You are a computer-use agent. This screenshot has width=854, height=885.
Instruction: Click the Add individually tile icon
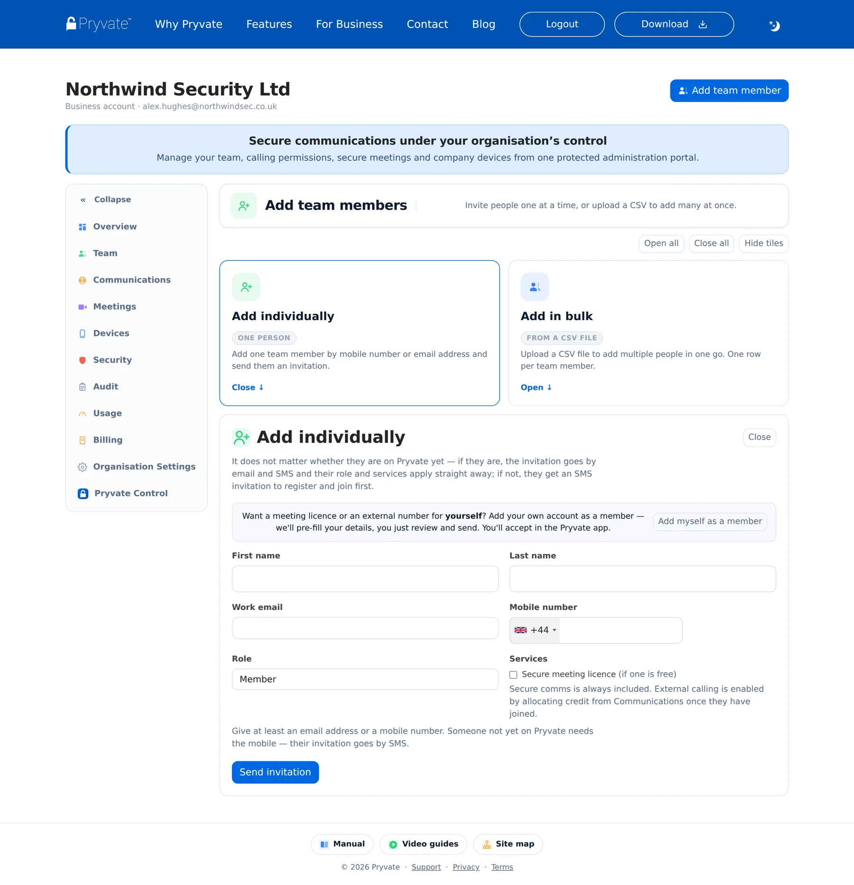point(246,287)
